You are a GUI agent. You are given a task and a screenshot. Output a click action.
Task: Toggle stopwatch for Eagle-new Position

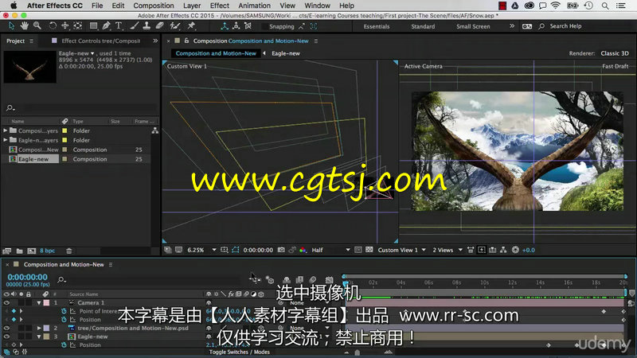pyautogui.click(x=64, y=344)
